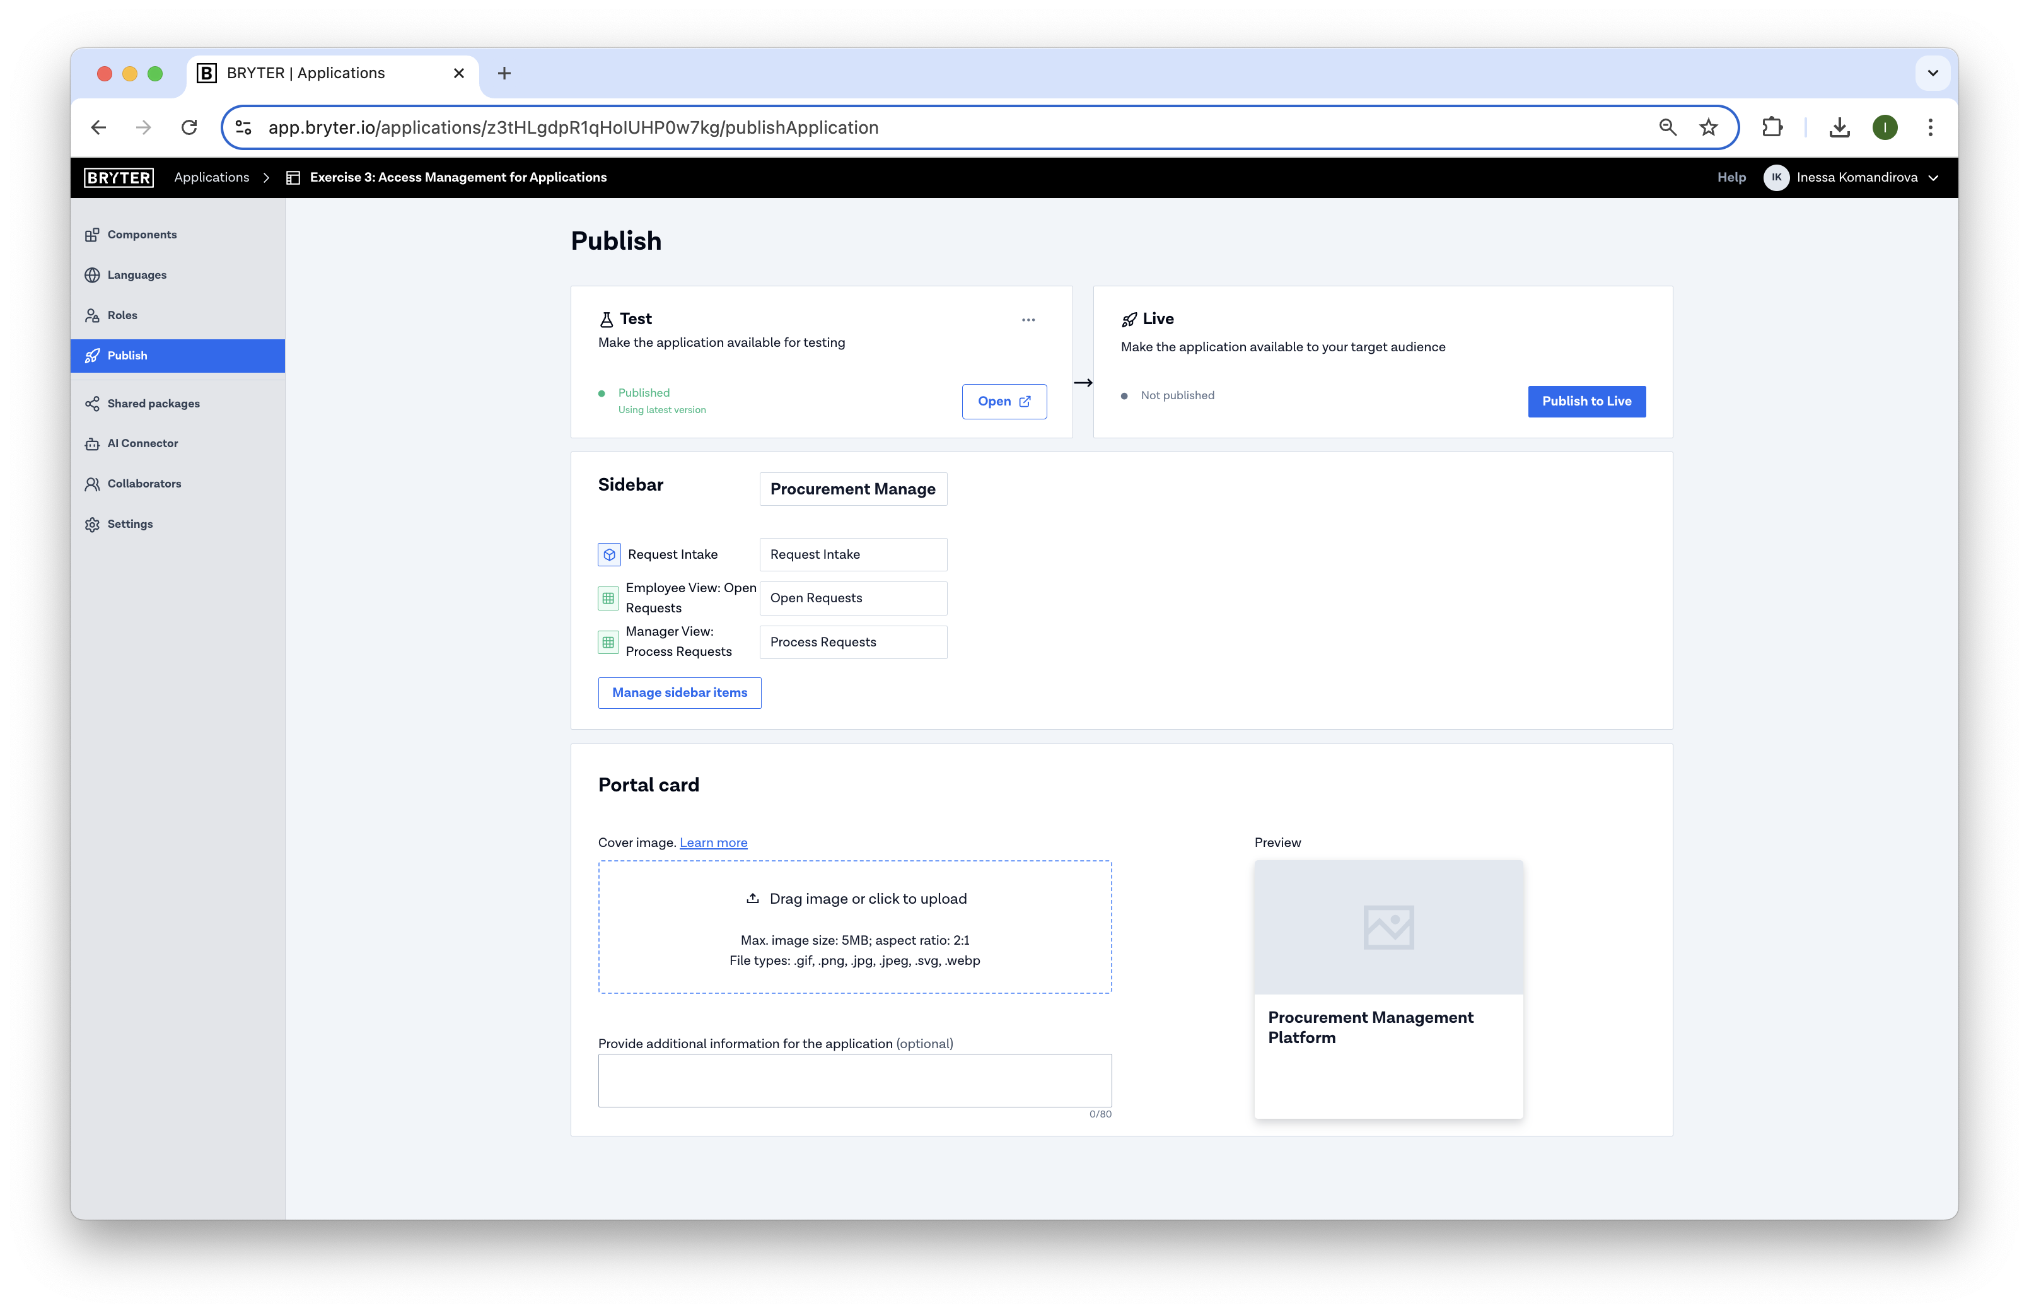Image resolution: width=2029 pixels, height=1313 pixels.
Task: Click the Employee View table icon
Action: pyautogui.click(x=608, y=598)
